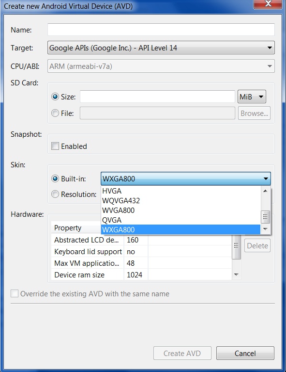
Task: Choose QVGA in the skin list
Action: [x=181, y=220]
